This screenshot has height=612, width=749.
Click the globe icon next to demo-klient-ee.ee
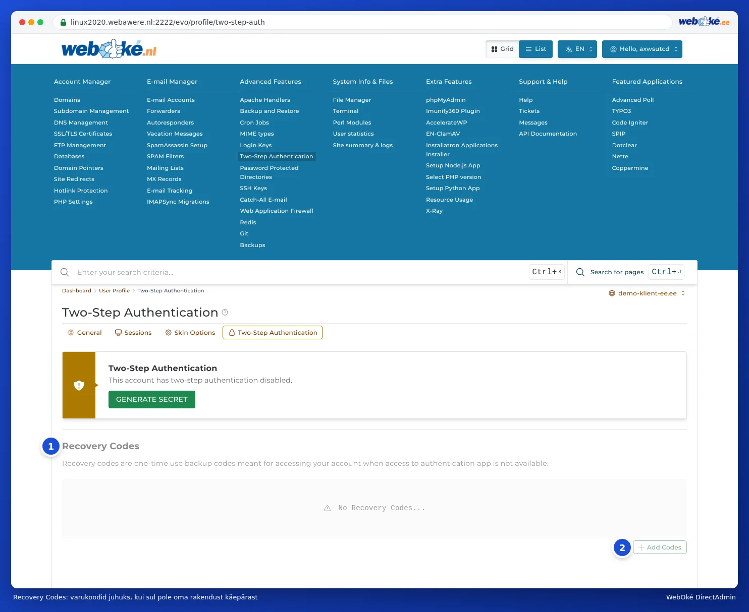click(x=612, y=293)
